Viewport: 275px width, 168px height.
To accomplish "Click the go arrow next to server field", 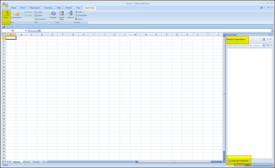I will point(268,45).
